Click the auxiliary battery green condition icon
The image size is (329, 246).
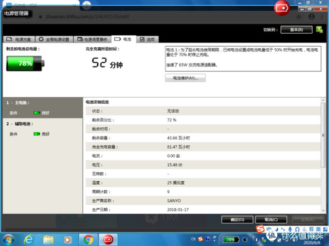point(37,134)
